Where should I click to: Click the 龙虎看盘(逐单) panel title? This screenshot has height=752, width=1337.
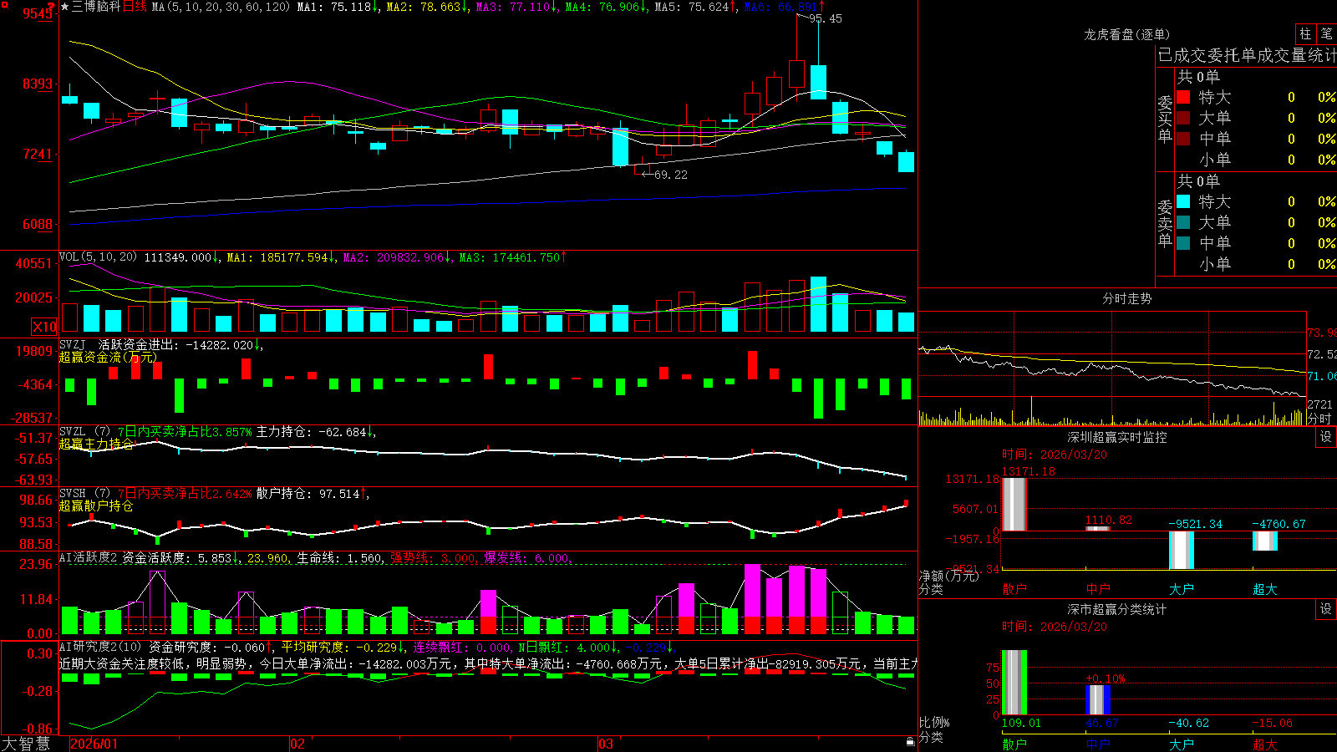coord(1126,34)
